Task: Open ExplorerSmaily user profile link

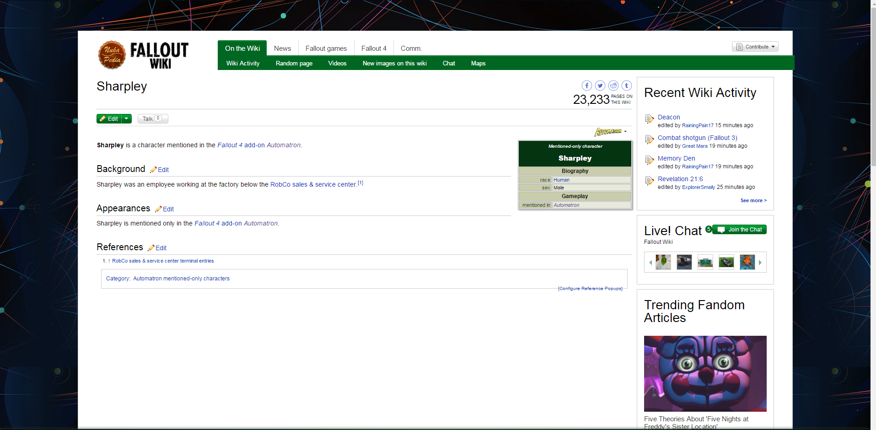Action: tap(699, 187)
